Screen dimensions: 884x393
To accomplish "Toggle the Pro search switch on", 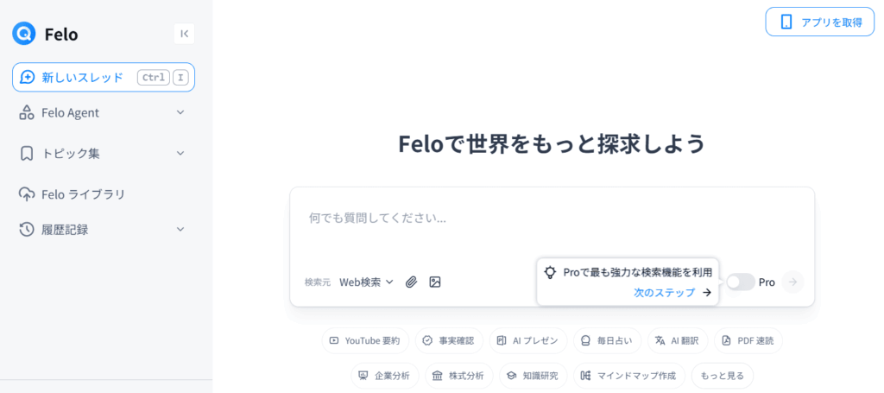I will coord(740,282).
